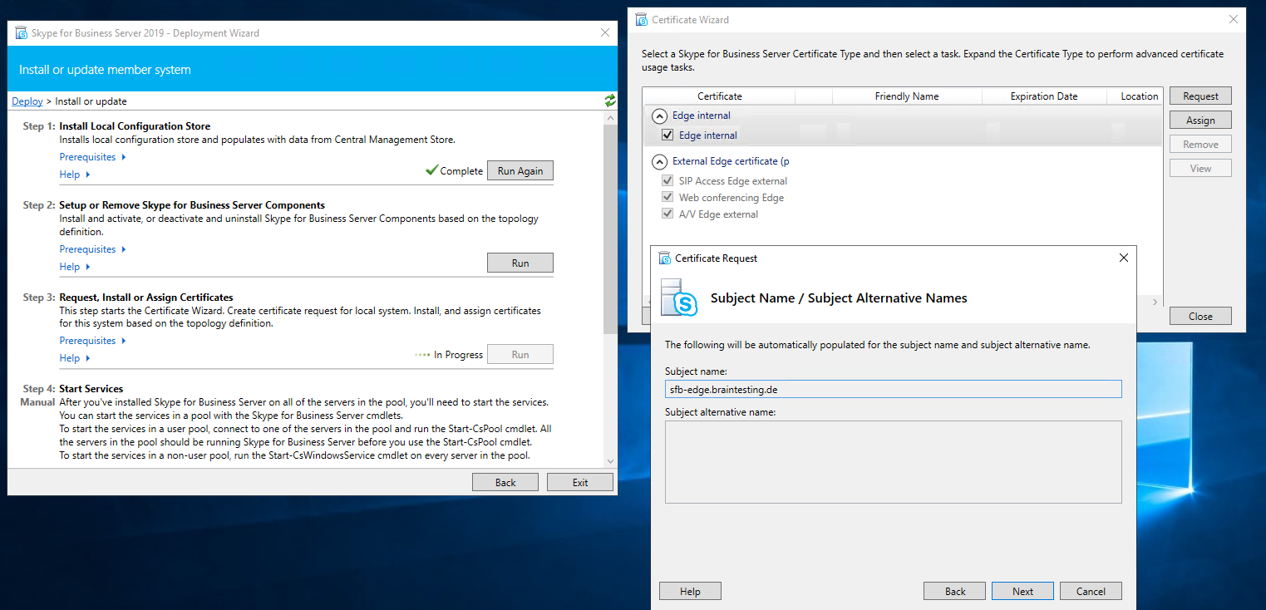
Task: Collapse the Edge internal certificate group
Action: click(659, 116)
